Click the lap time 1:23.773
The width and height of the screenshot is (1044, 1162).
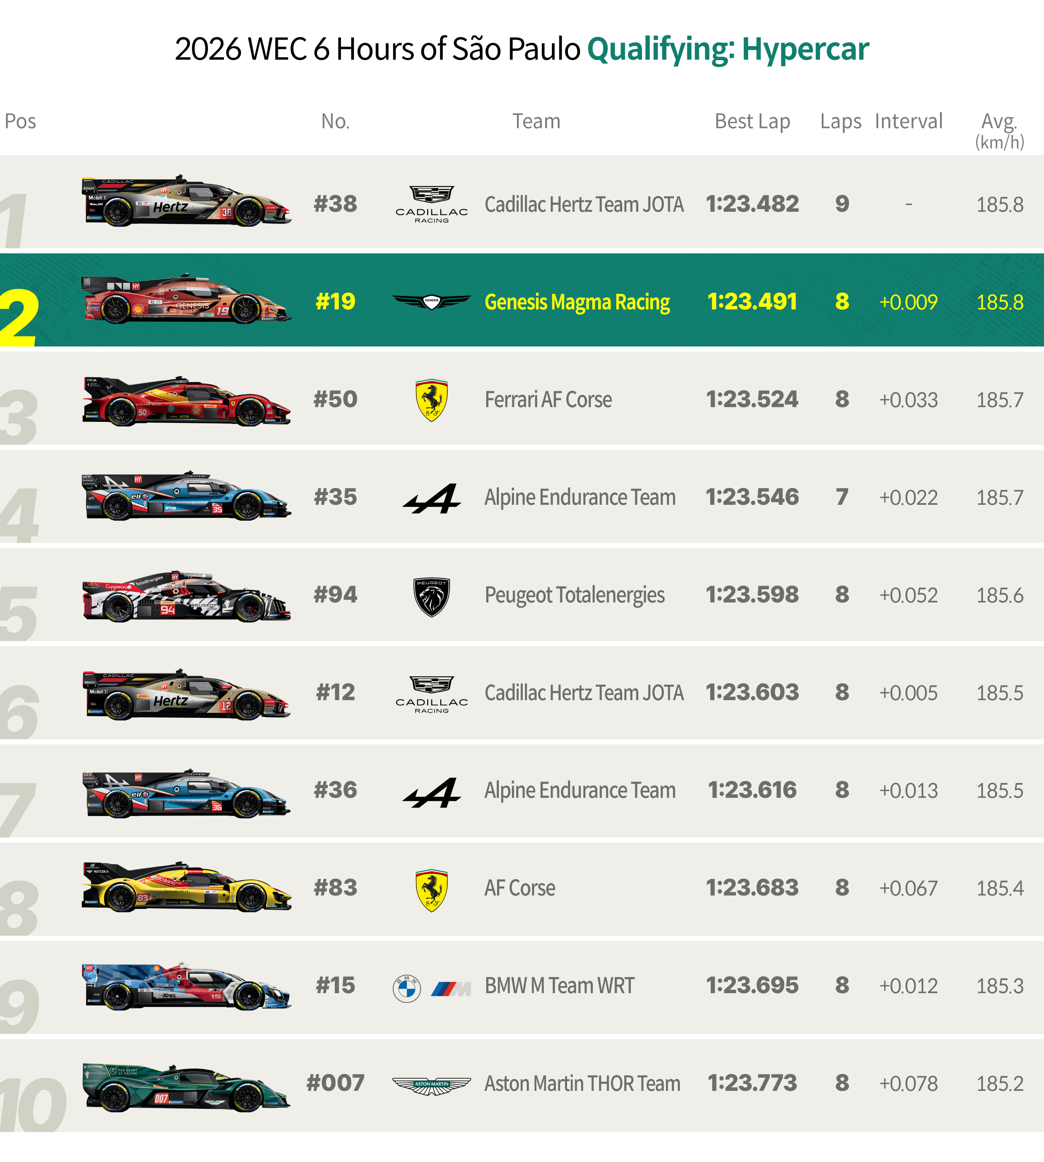coord(752,1083)
